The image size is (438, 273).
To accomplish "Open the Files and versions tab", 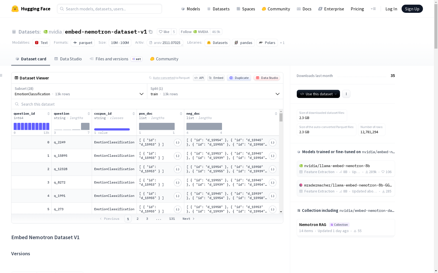I will 116,59.
